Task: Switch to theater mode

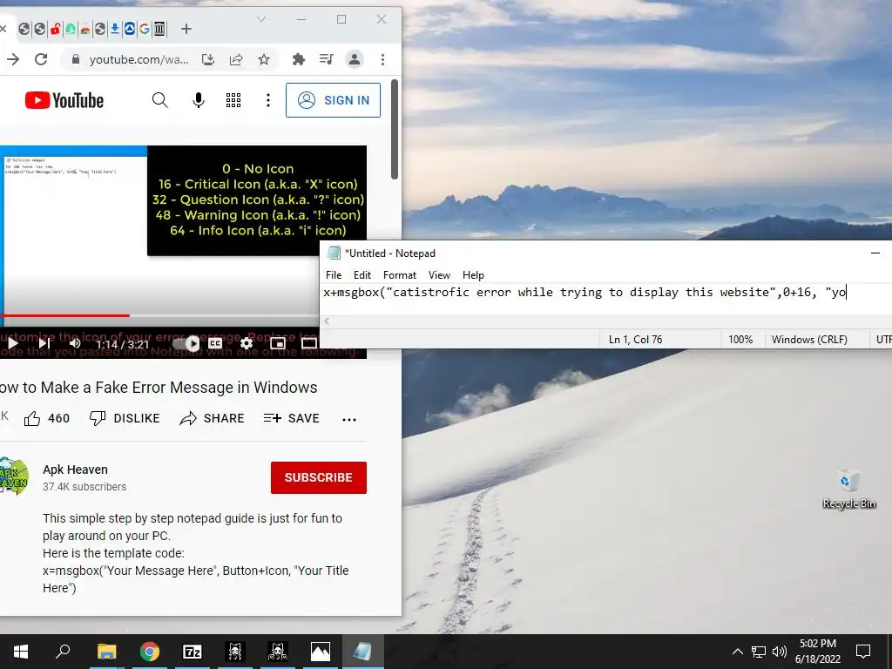Action: pyautogui.click(x=309, y=343)
